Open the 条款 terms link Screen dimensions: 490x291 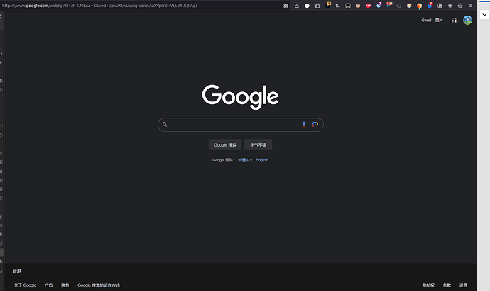click(x=447, y=285)
